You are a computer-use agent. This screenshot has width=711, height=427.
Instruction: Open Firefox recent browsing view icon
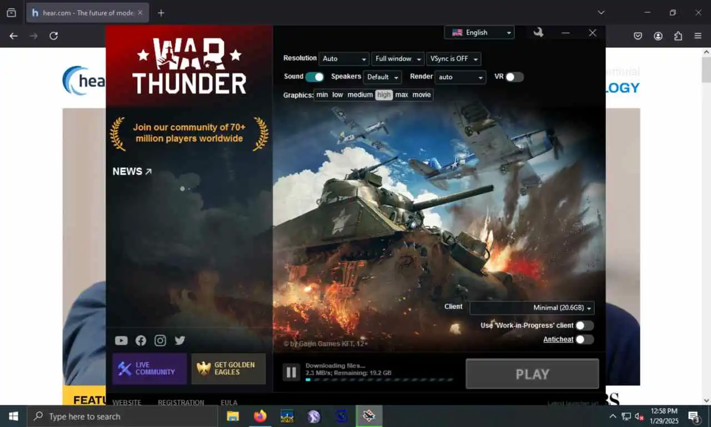click(x=11, y=12)
